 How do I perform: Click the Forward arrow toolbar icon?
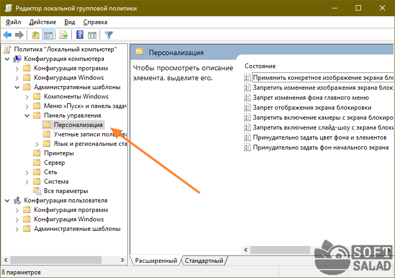pyautogui.click(x=19, y=35)
